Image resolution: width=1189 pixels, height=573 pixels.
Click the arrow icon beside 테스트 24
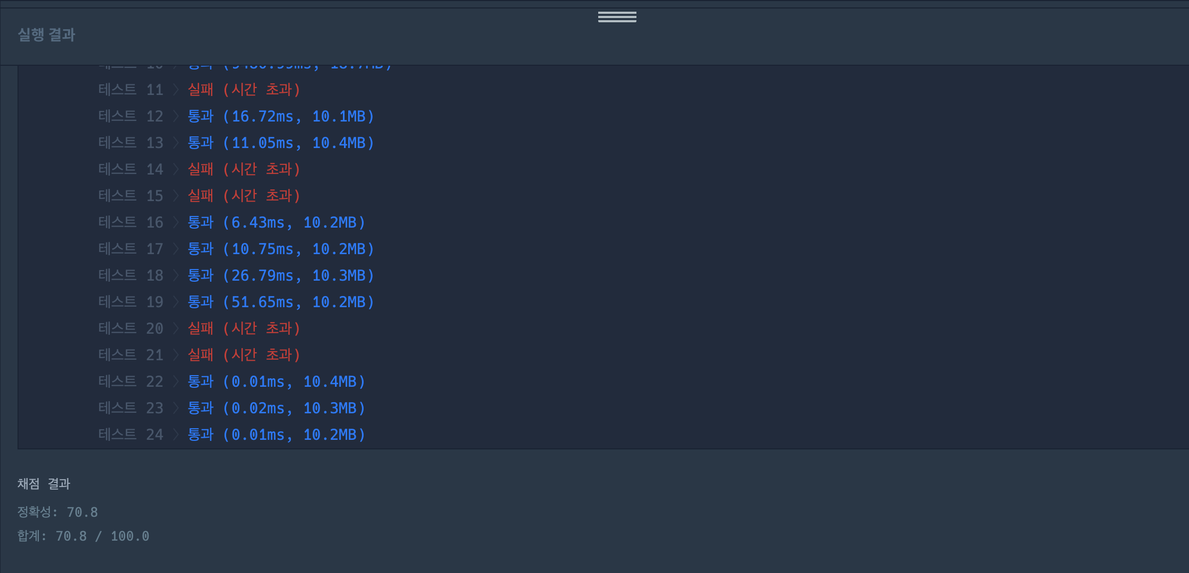click(x=176, y=435)
